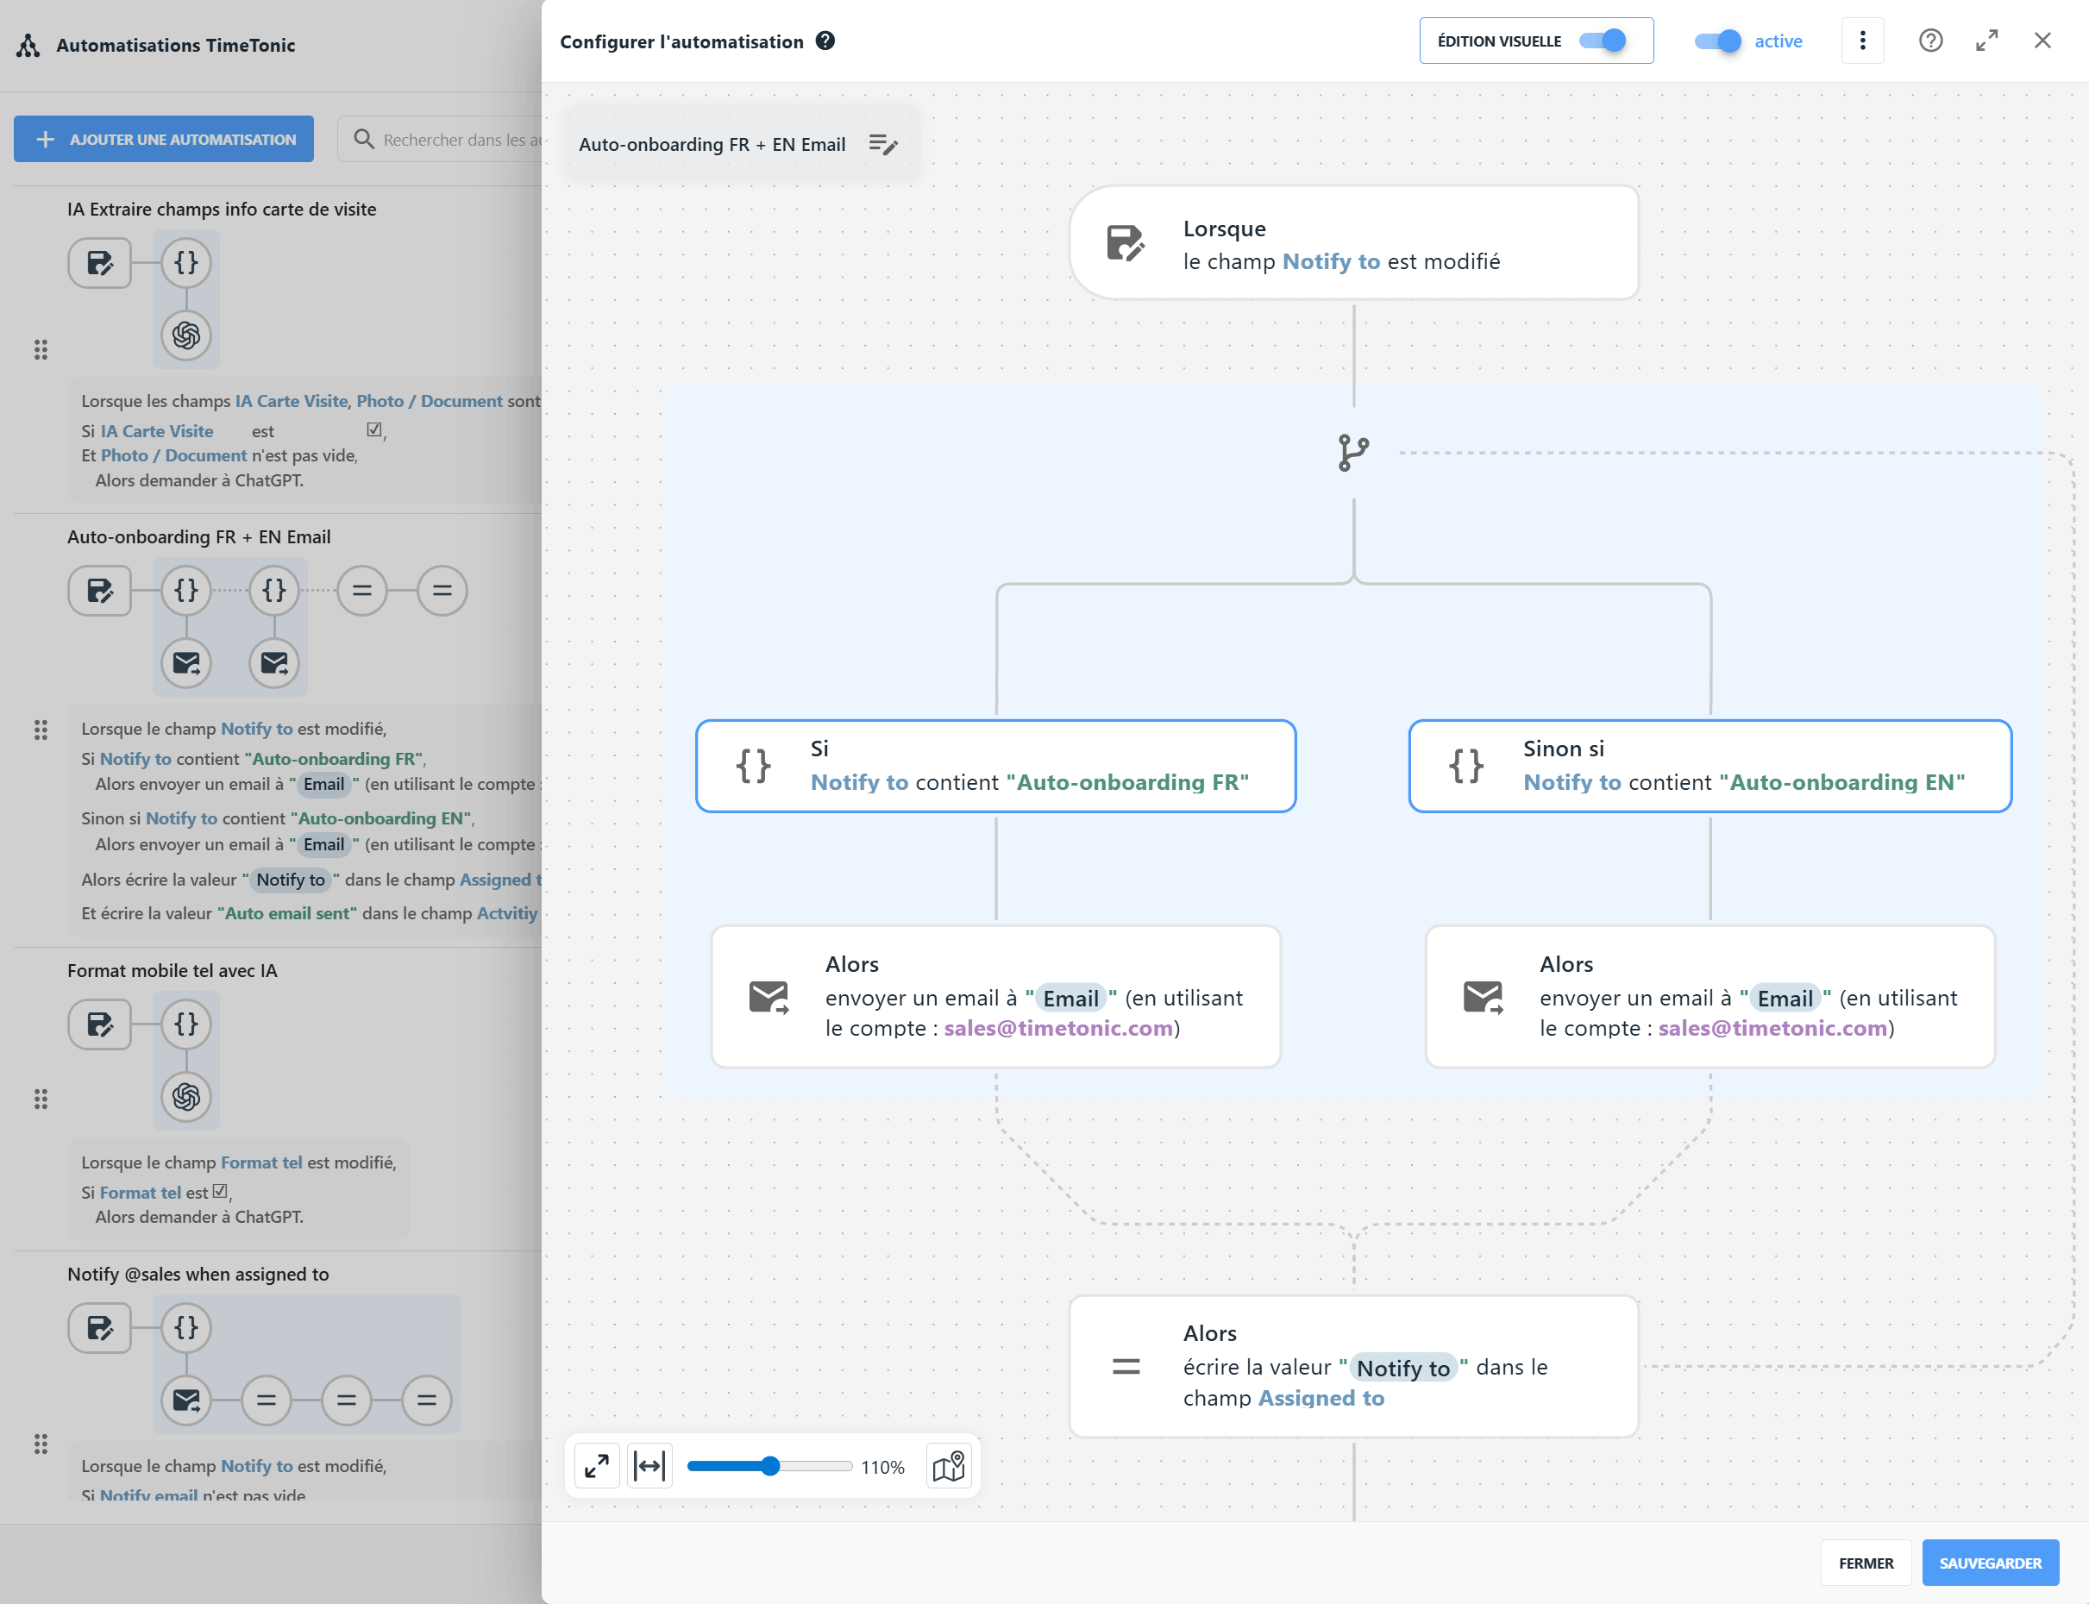This screenshot has height=1604, width=2089.
Task: Select the Si Notify to contient FR condition
Action: (996, 766)
